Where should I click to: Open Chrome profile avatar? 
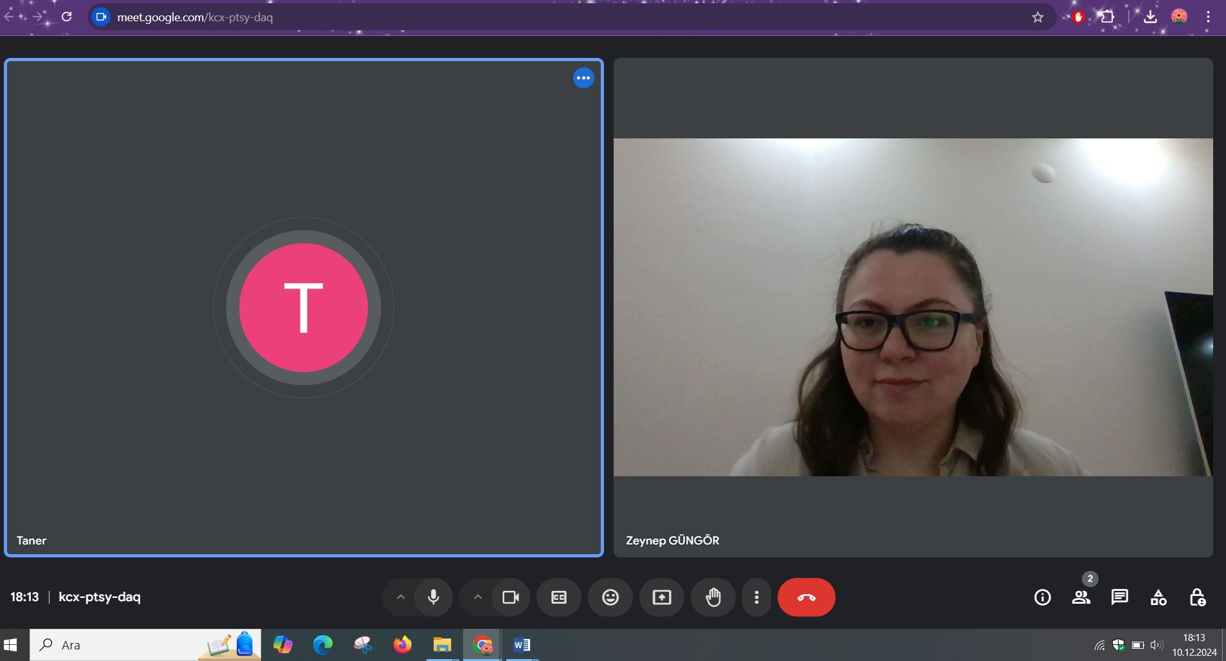pyautogui.click(x=1179, y=17)
